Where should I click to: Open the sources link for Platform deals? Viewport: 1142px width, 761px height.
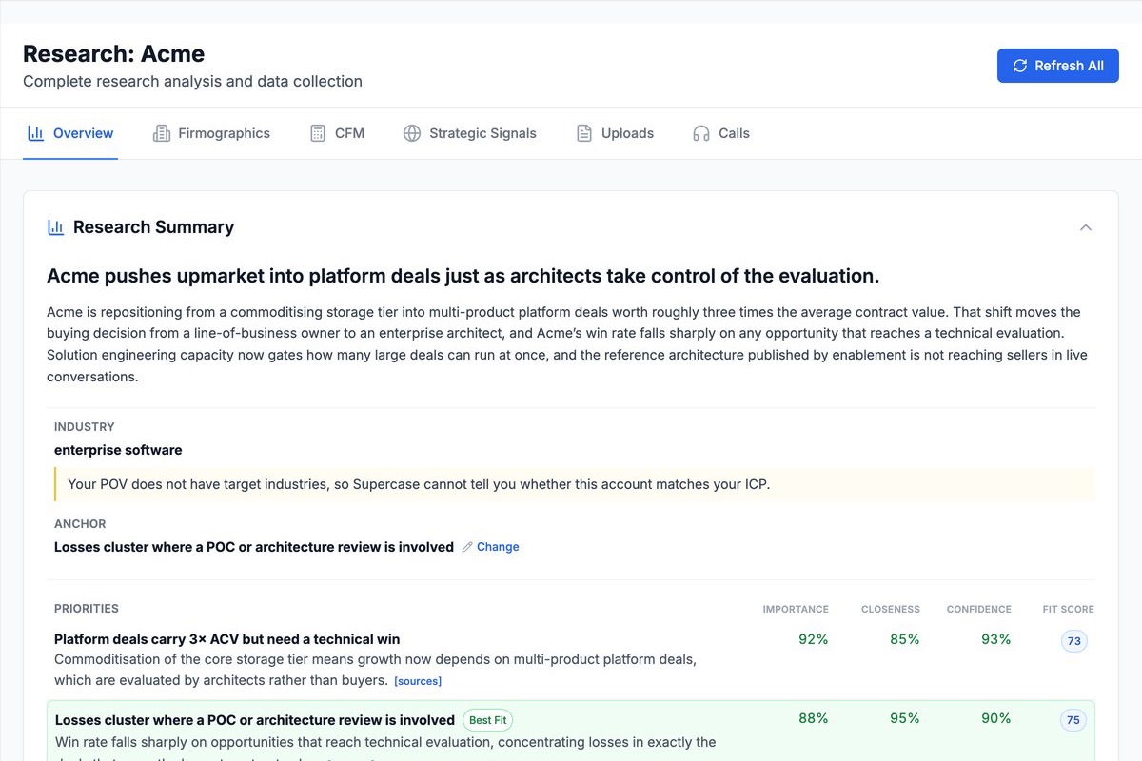click(418, 681)
